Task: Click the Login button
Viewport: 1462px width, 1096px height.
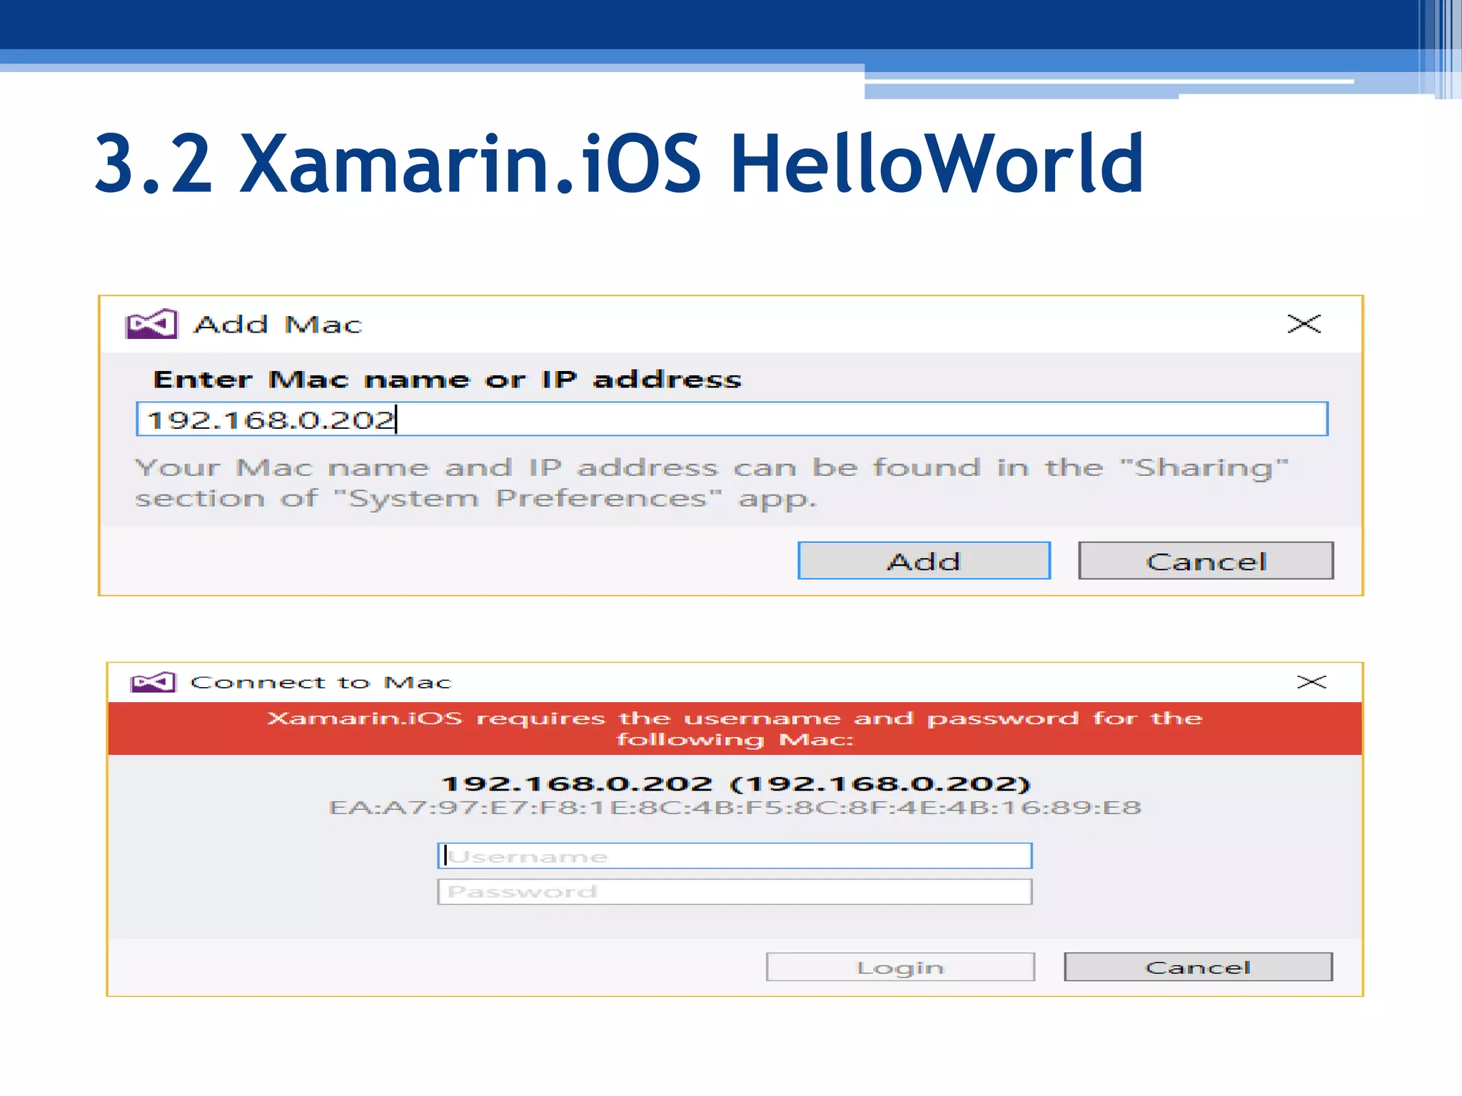Action: (x=900, y=967)
